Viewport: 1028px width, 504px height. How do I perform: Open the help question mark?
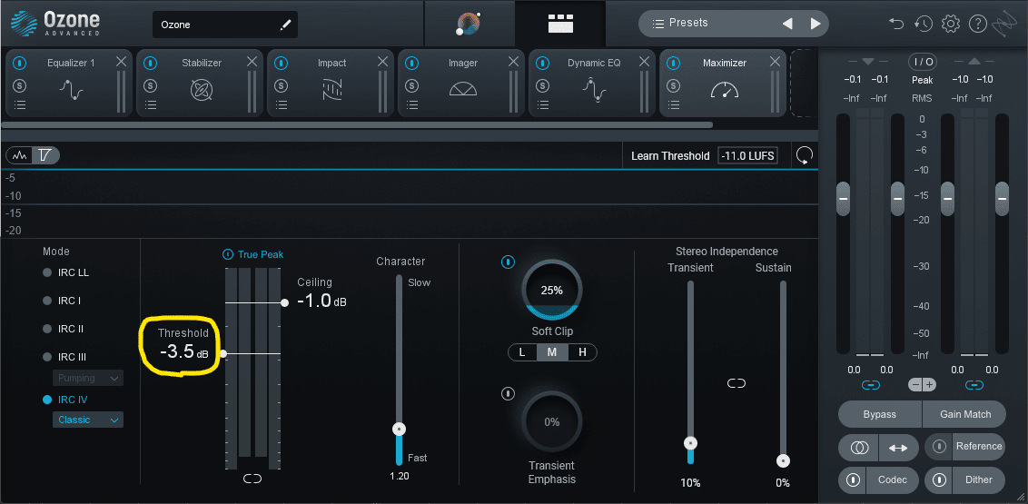click(977, 24)
